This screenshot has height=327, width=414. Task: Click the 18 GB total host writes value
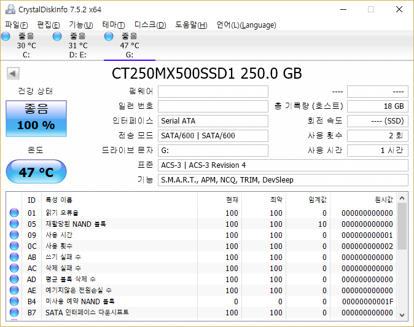pyautogui.click(x=378, y=106)
